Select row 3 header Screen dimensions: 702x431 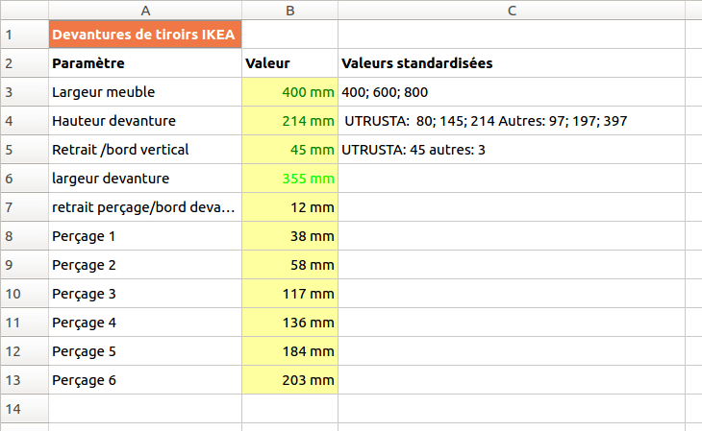(25, 91)
